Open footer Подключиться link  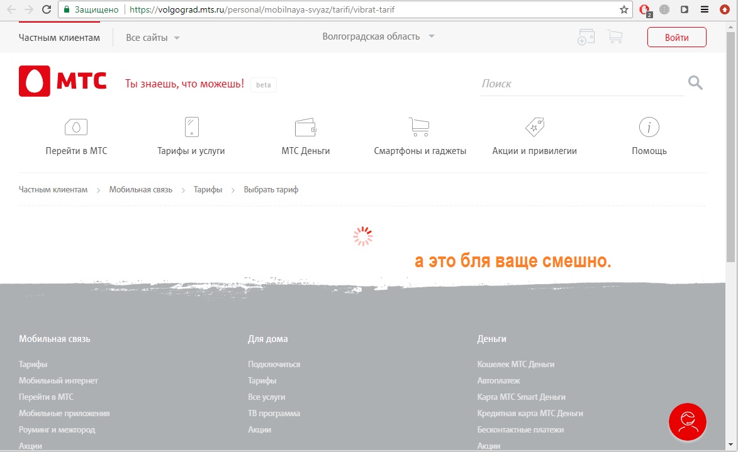[274, 364]
